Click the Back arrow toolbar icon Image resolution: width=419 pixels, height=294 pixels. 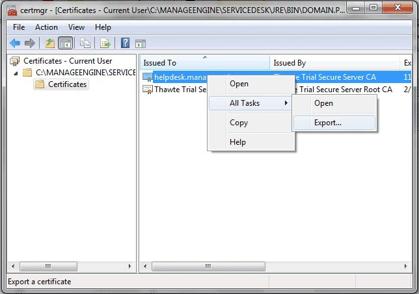(15, 43)
